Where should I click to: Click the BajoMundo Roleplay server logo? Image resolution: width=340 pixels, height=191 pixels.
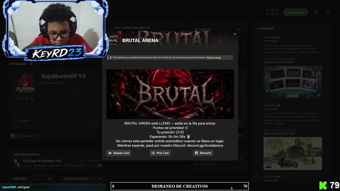[25, 83]
